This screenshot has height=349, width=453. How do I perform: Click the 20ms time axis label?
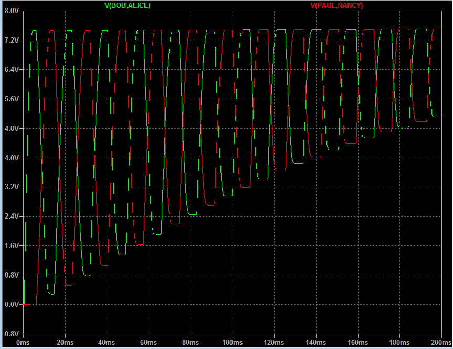click(65, 343)
